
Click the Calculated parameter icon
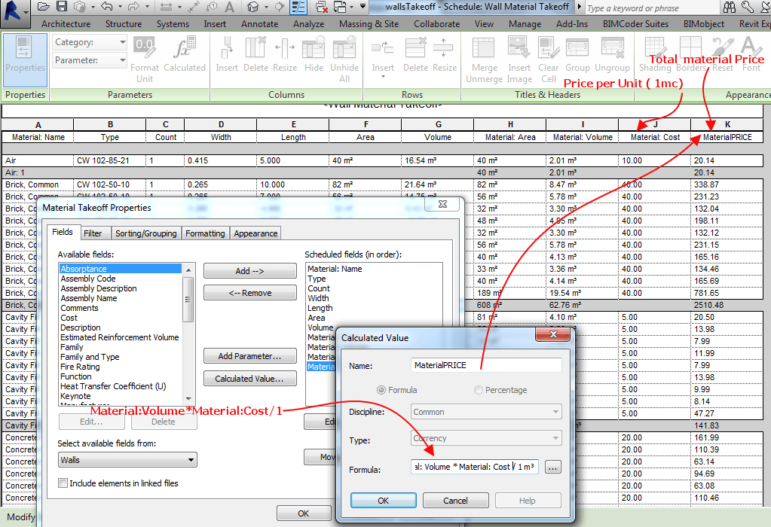point(185,48)
